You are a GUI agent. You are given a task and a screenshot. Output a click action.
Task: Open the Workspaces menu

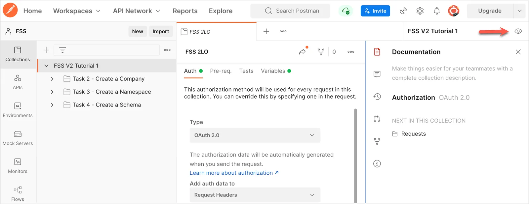pos(77,11)
